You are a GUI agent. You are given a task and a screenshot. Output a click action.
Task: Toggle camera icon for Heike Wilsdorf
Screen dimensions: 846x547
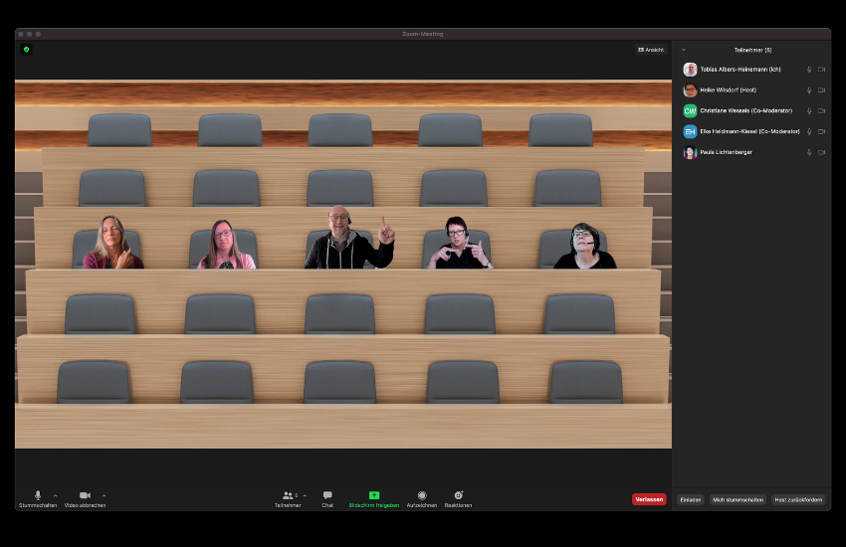pyautogui.click(x=822, y=90)
